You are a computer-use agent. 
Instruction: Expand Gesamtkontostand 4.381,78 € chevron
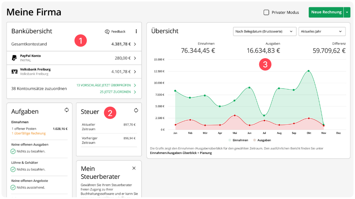135,44
